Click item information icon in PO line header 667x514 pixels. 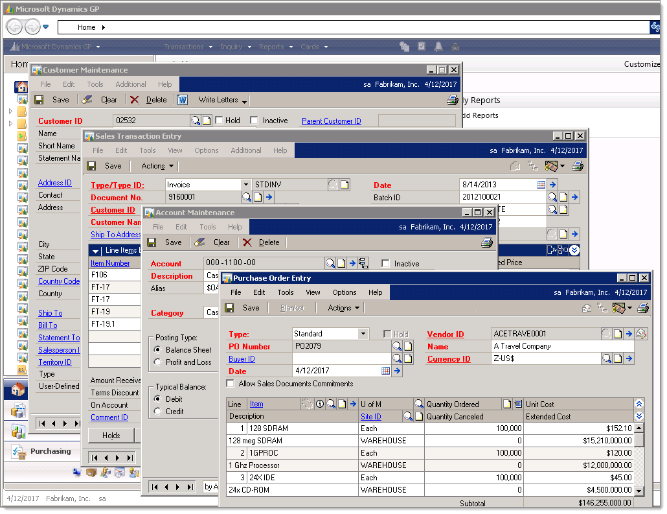[x=319, y=404]
